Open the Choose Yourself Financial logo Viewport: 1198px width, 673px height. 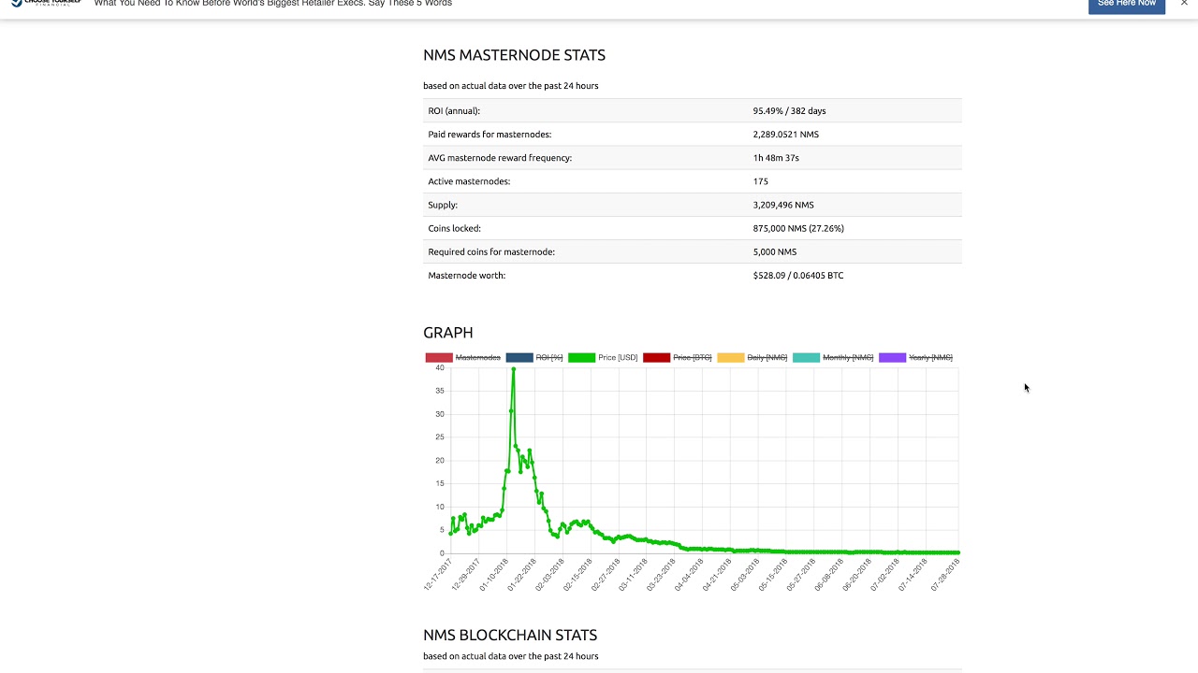tap(46, 3)
